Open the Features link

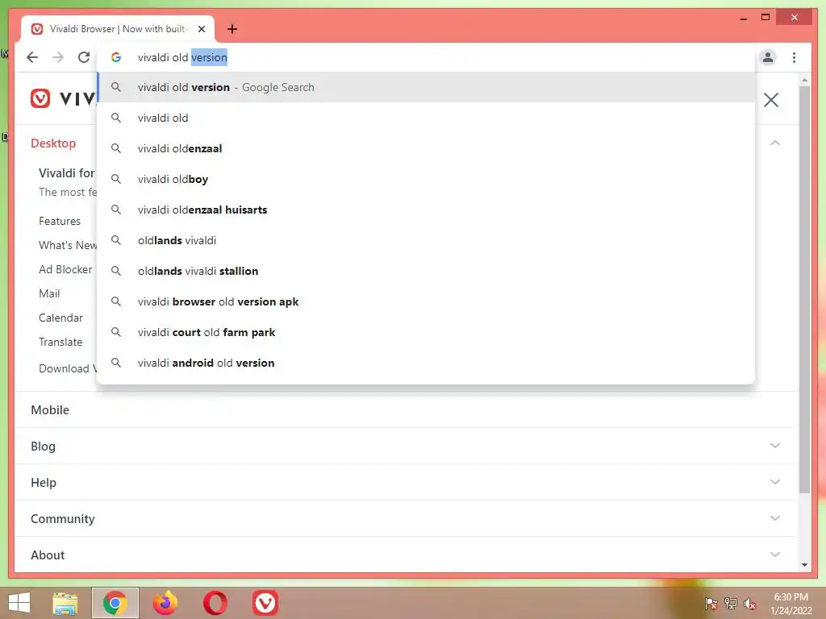60,221
